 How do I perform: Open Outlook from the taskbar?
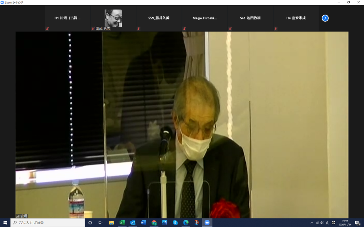click(133, 223)
